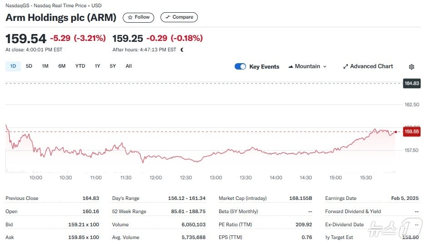Click the NasdaqGS exchange info line
The image size is (427, 244).
53,5
